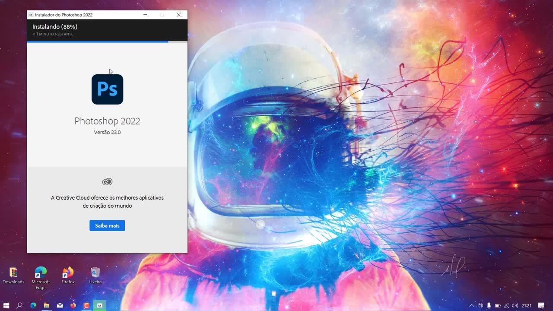Click the Photoshop Ps logo in installer

pyautogui.click(x=107, y=89)
